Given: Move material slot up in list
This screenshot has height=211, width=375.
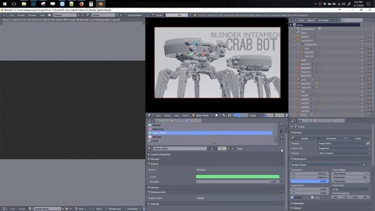Looking at the screenshot, I should click(281, 137).
